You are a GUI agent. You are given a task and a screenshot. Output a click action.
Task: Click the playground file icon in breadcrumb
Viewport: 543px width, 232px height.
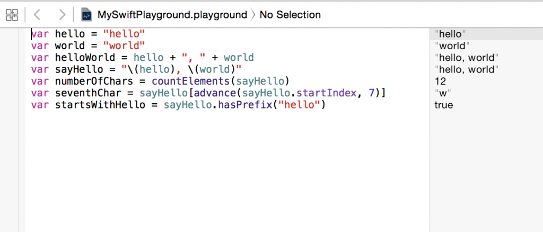point(86,15)
